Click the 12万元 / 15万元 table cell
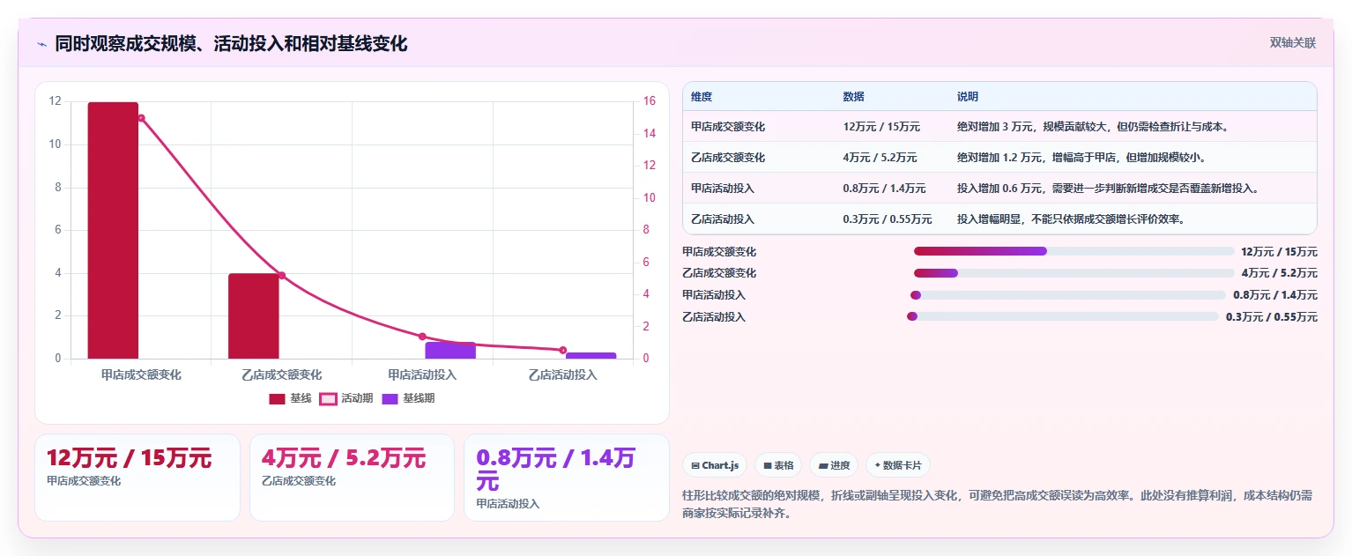Viewport: 1352px width, 556px height. (882, 127)
